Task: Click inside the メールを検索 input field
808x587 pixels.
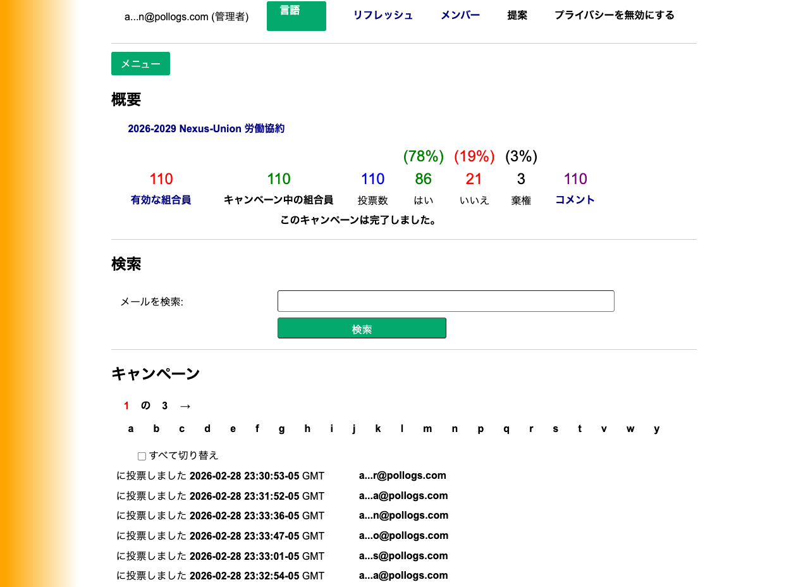Action: tap(446, 301)
